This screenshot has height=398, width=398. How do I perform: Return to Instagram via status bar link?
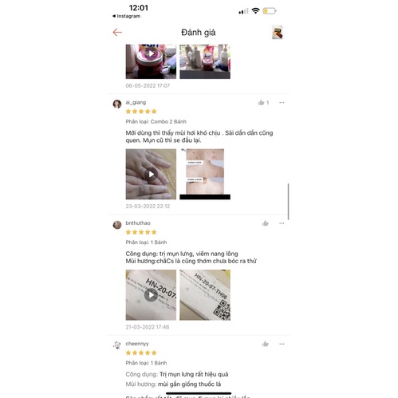tap(126, 16)
